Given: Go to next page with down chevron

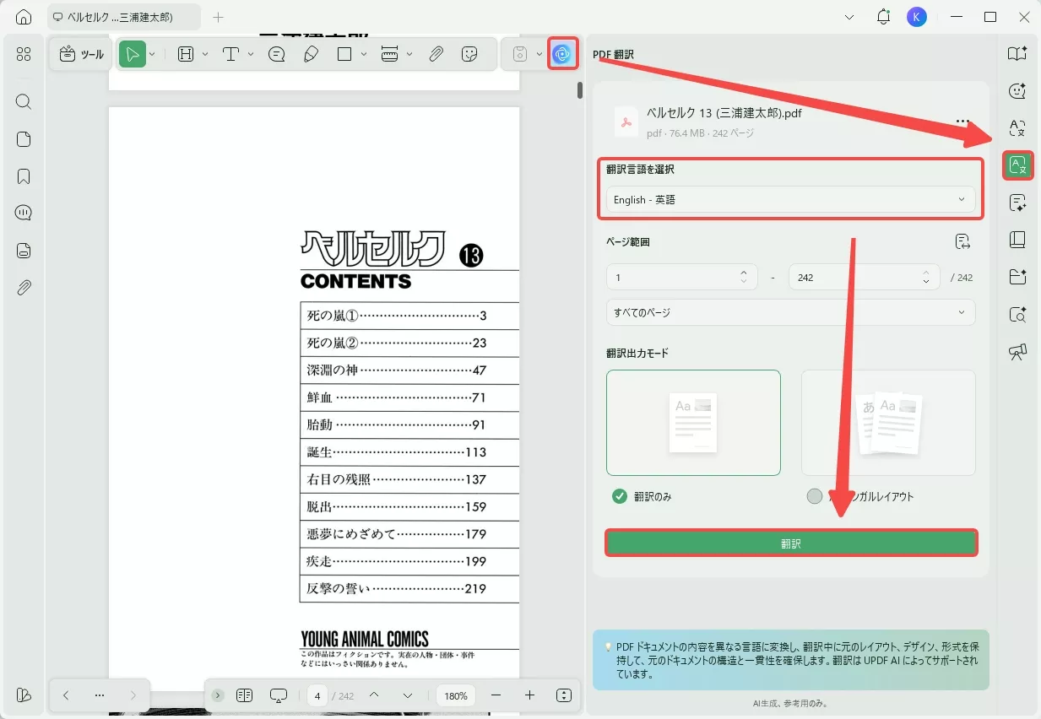Looking at the screenshot, I should (x=408, y=695).
